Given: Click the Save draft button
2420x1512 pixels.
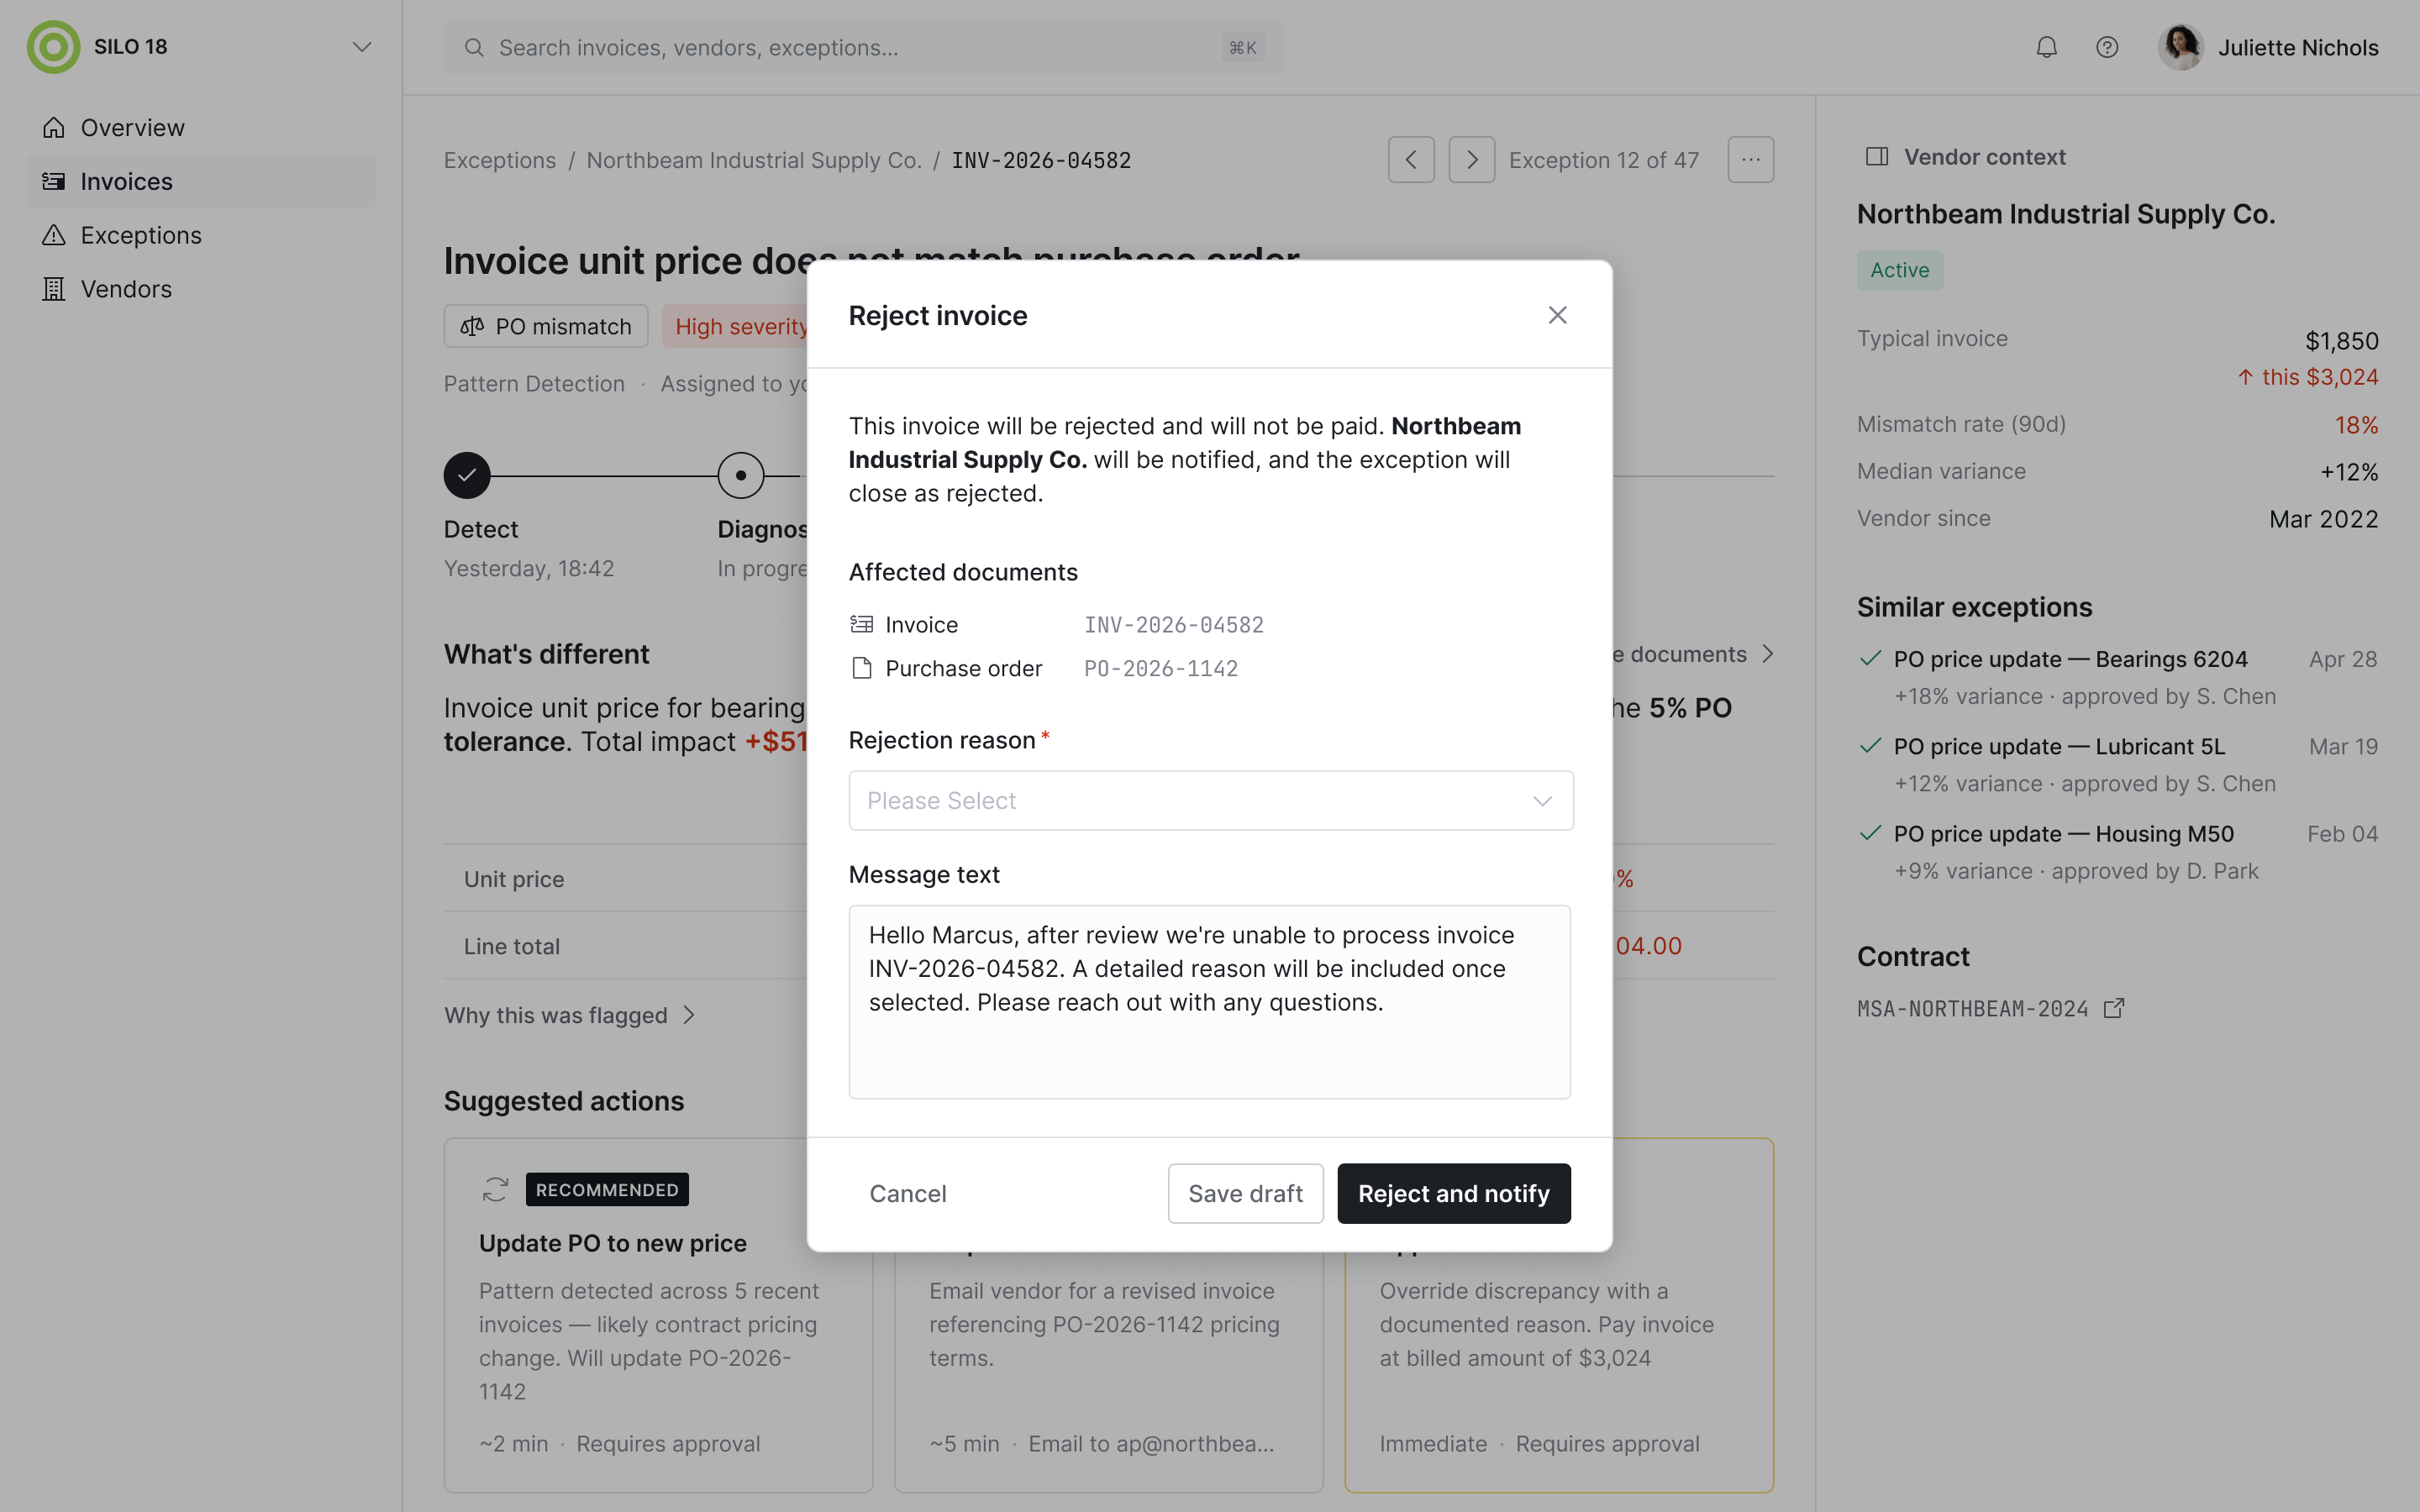Looking at the screenshot, I should tap(1245, 1193).
